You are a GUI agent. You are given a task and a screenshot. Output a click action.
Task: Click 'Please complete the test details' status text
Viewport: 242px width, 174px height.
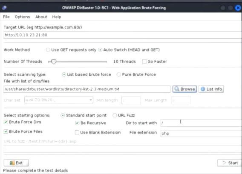[x=35, y=171]
